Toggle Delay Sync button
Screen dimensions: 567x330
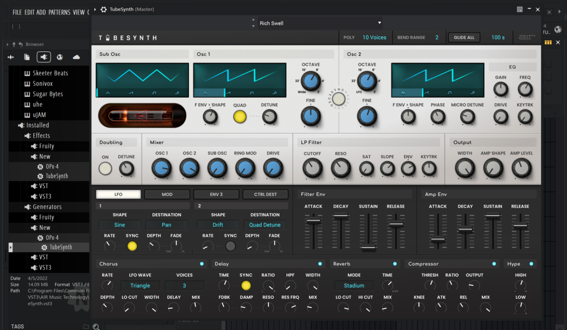(x=246, y=285)
